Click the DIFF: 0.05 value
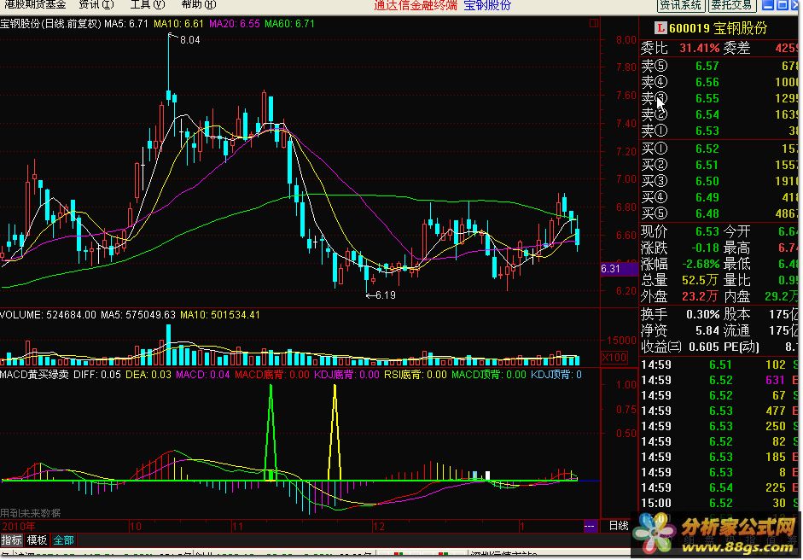The width and height of the screenshot is (803, 560). [x=97, y=375]
